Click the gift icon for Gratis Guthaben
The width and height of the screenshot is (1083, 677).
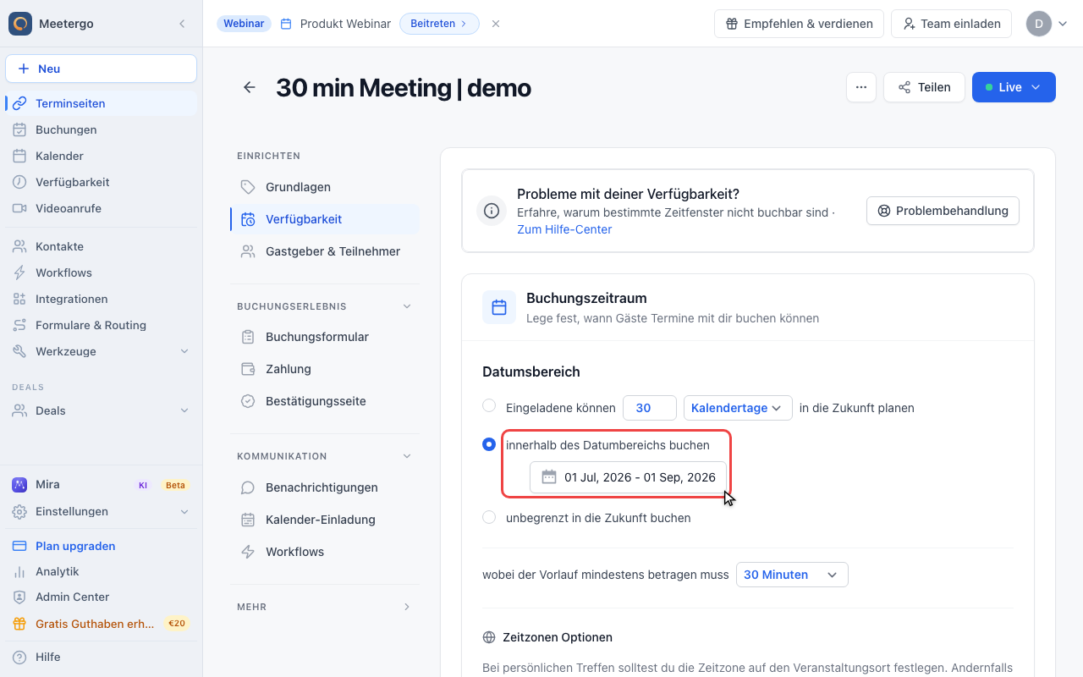[x=19, y=624]
